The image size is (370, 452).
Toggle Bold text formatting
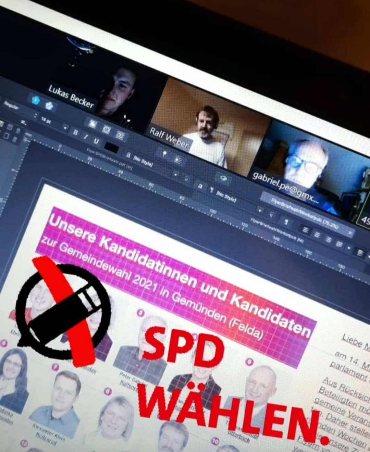pyautogui.click(x=75, y=133)
